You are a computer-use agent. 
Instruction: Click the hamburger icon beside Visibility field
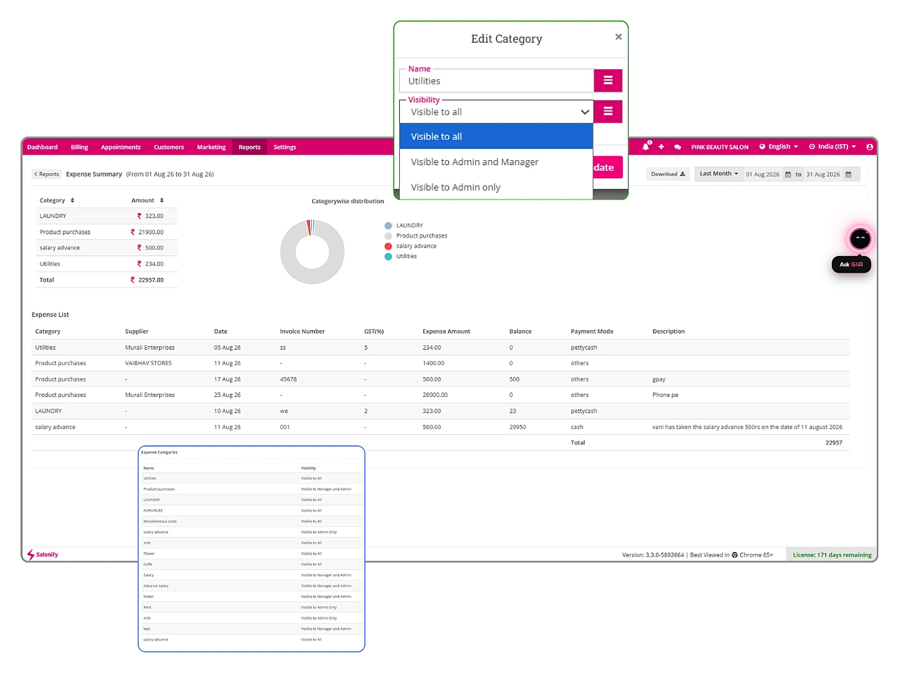click(608, 112)
